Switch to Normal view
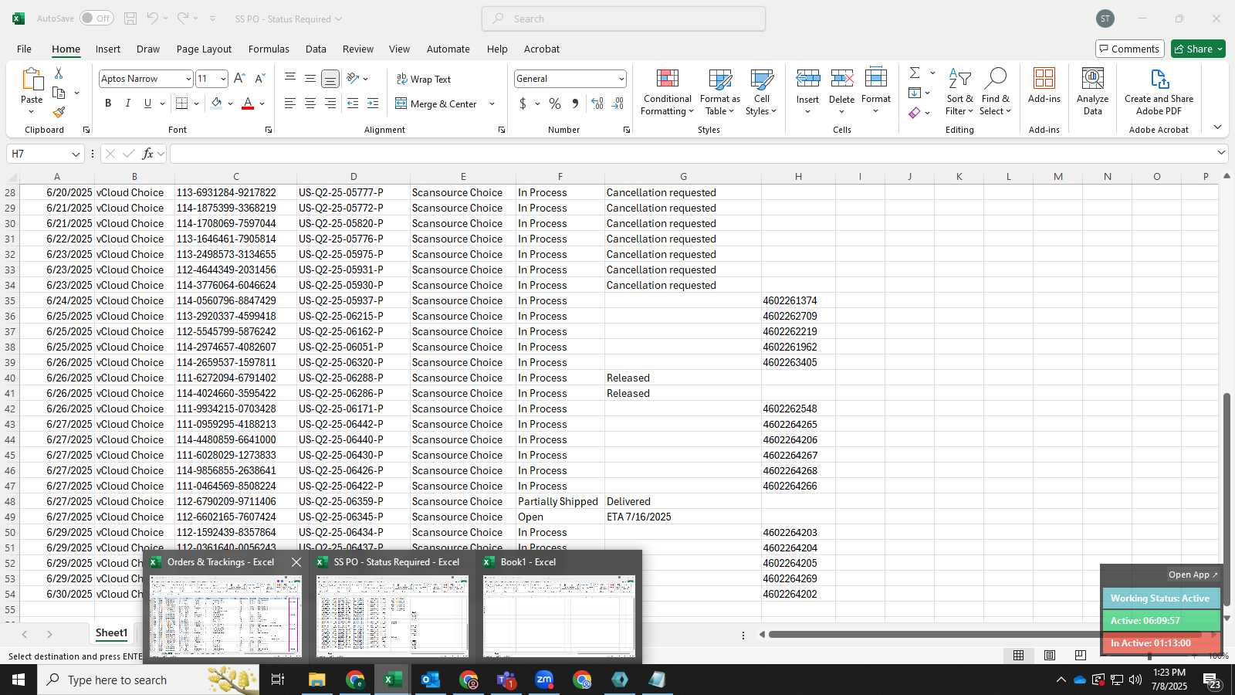Image resolution: width=1235 pixels, height=695 pixels. (1018, 655)
